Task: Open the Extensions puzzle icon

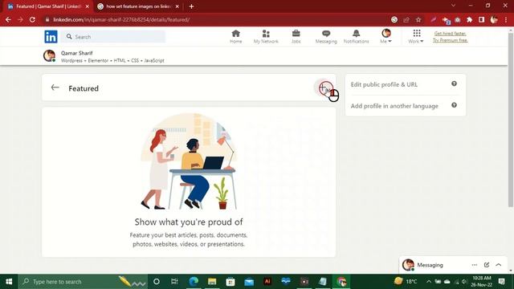Action: [x=469, y=19]
